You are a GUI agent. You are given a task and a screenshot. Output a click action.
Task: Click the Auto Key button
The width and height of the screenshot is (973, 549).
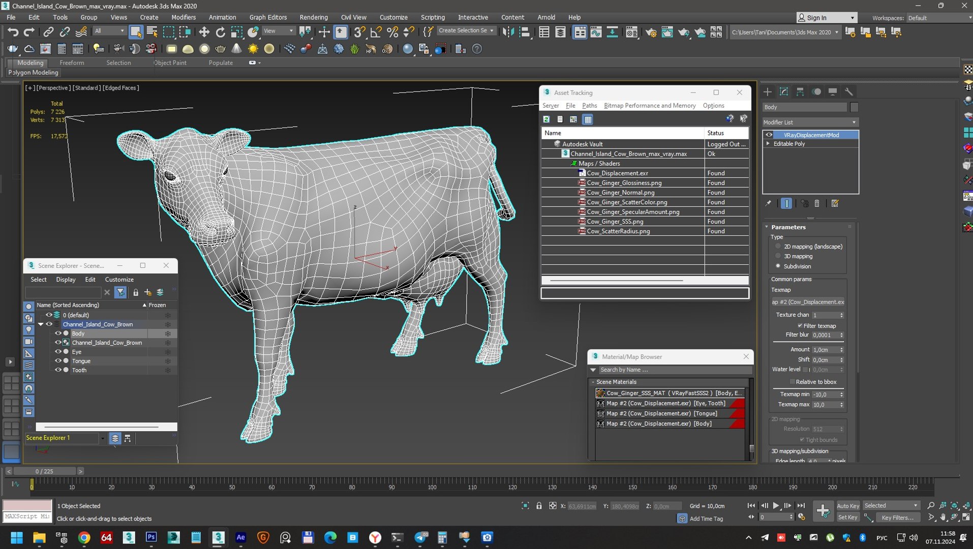(847, 505)
